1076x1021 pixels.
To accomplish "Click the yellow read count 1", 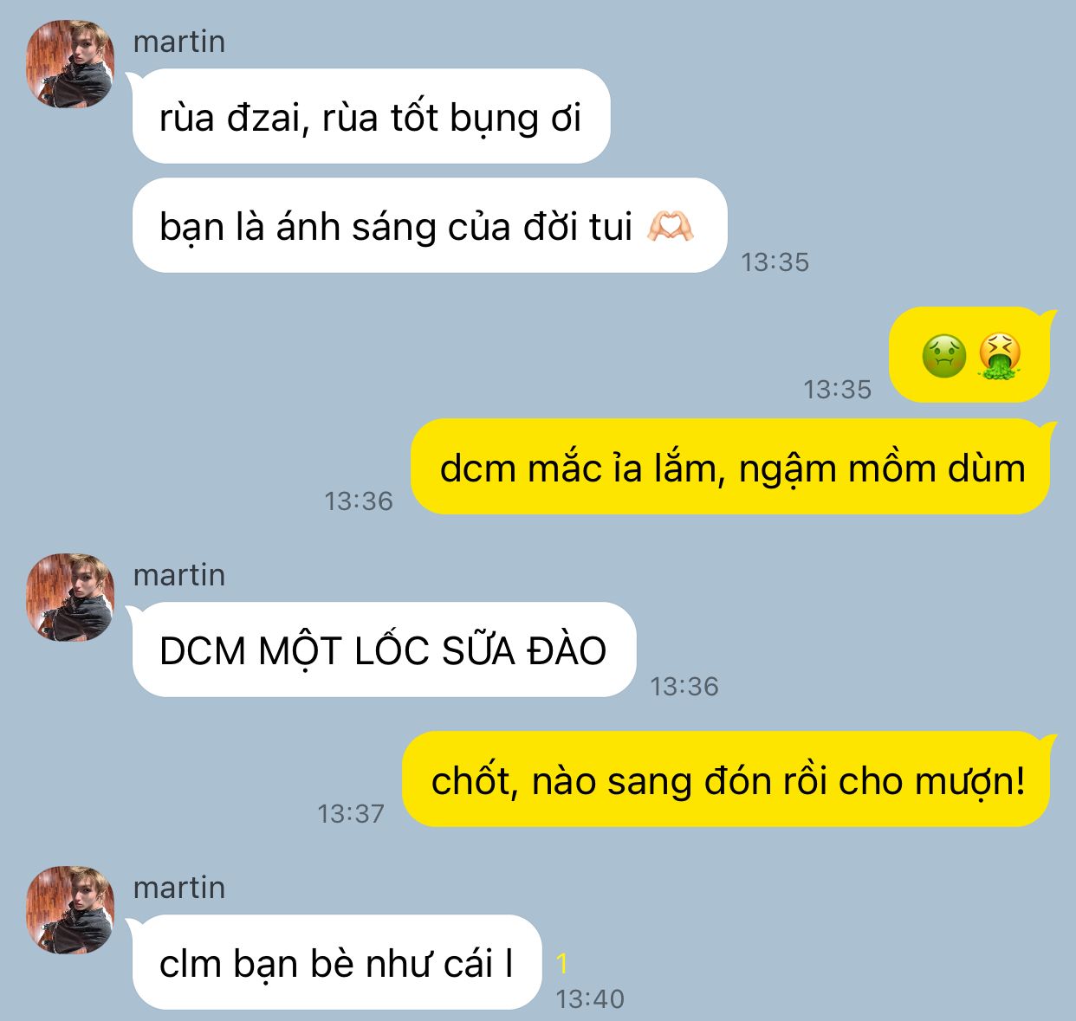I will (x=562, y=963).
